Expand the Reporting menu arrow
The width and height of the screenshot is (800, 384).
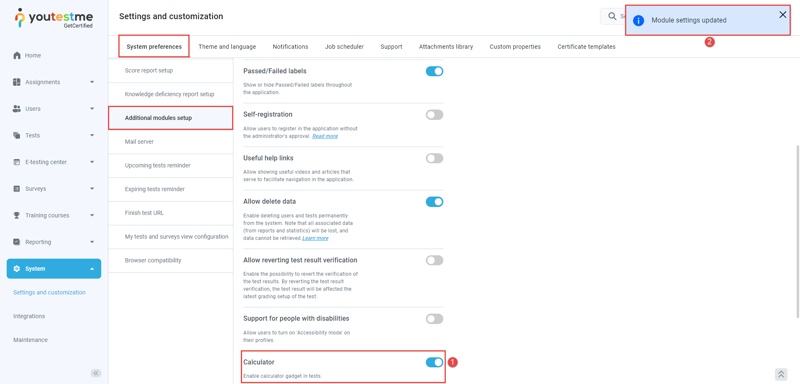pos(92,242)
